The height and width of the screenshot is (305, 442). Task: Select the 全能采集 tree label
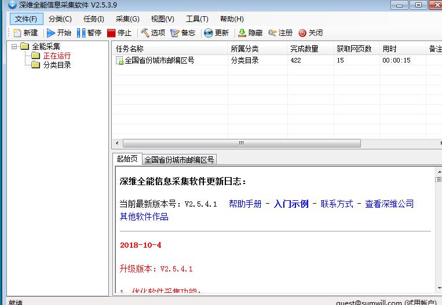(46, 46)
